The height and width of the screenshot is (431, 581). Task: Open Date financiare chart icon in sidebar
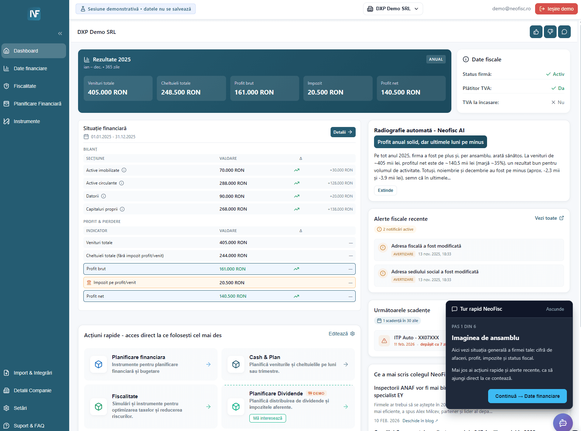(x=6, y=68)
